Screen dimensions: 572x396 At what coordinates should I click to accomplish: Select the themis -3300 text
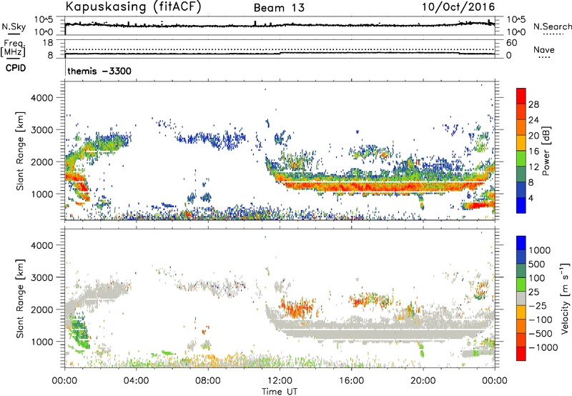tap(99, 71)
